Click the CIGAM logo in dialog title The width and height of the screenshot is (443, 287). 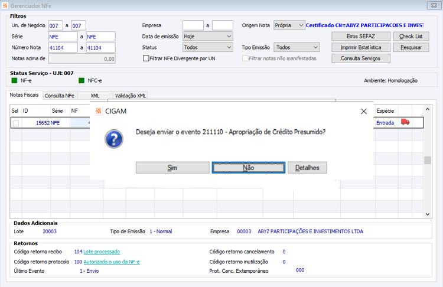[x=98, y=111]
